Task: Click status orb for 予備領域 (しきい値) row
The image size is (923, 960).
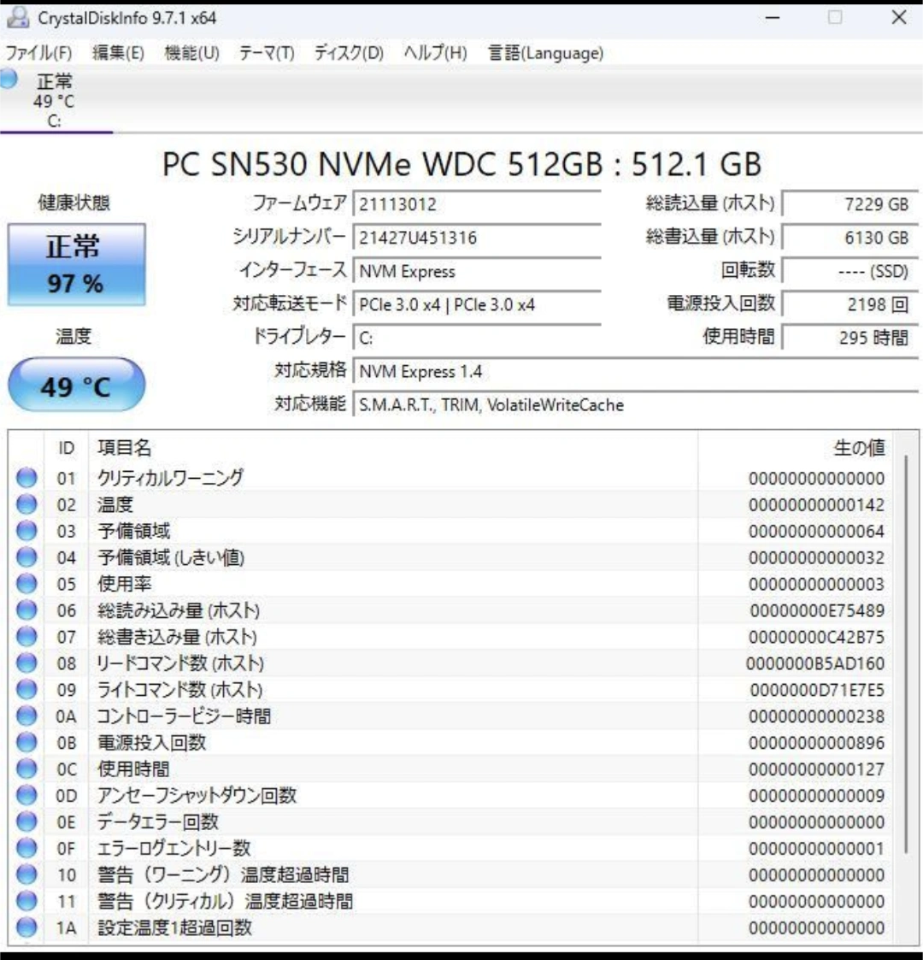Action: pos(26,557)
